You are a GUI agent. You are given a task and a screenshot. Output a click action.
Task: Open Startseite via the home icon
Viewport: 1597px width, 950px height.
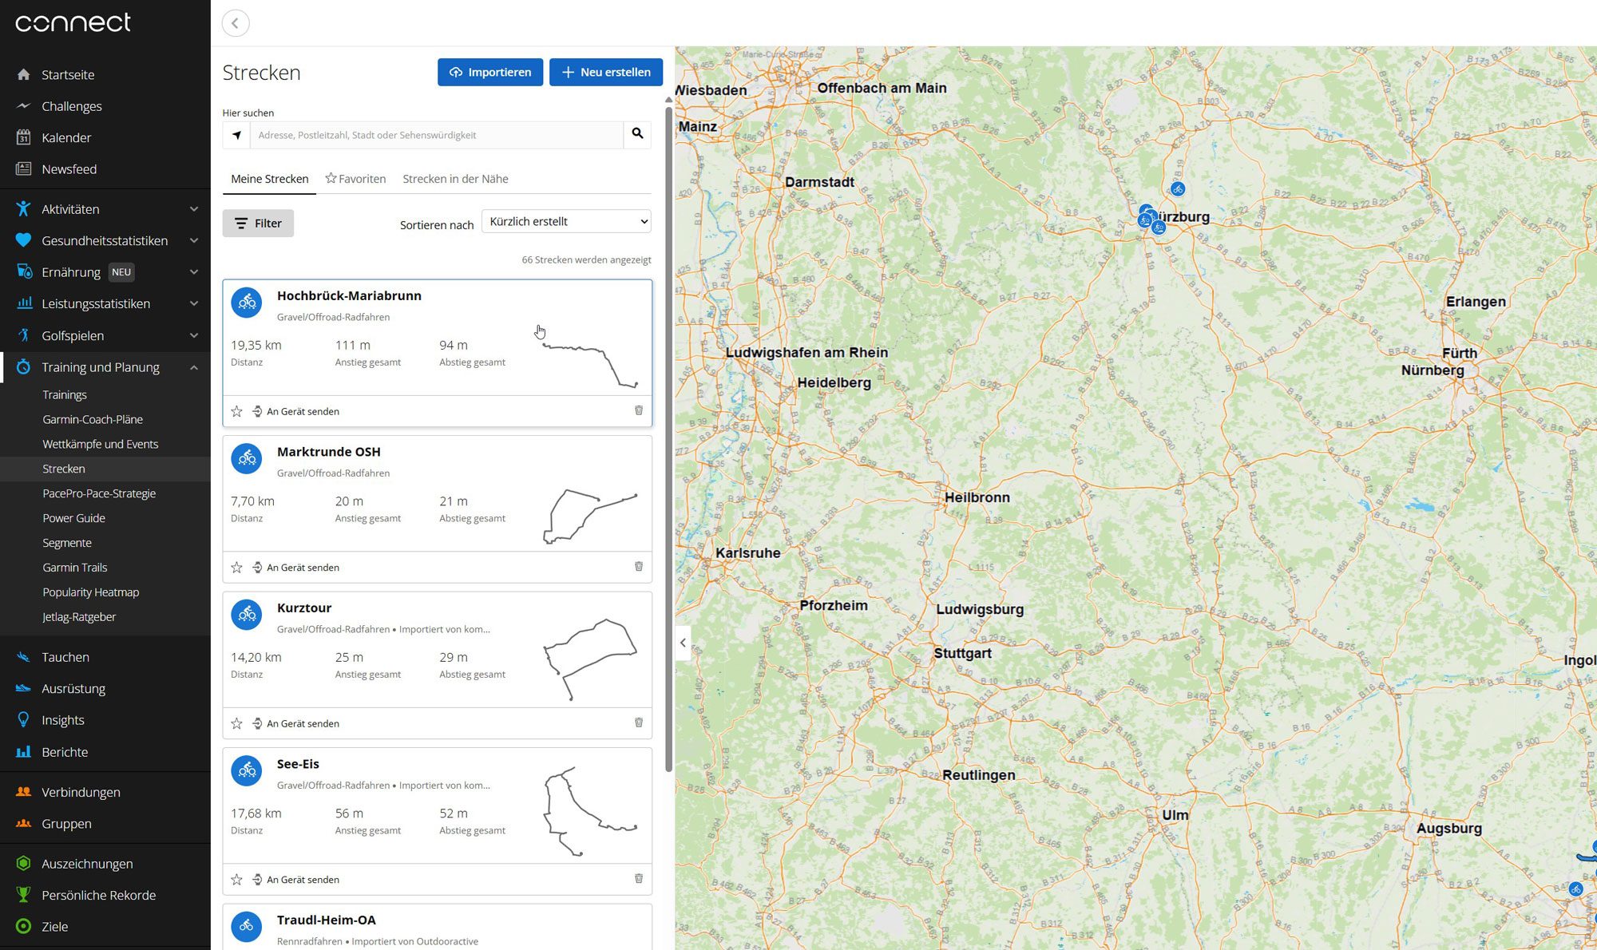(x=24, y=74)
